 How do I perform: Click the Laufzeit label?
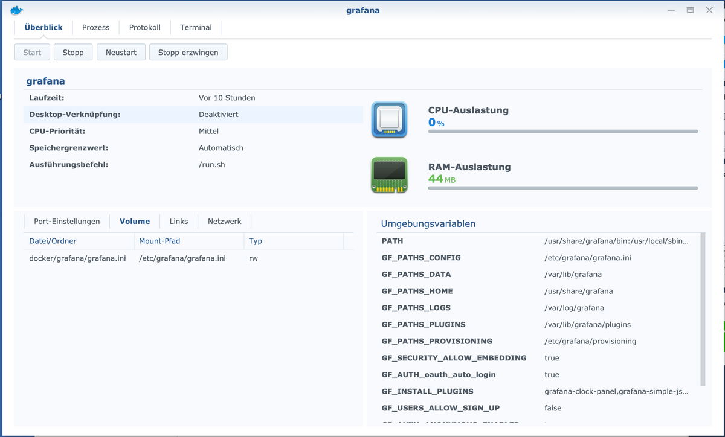pos(47,97)
